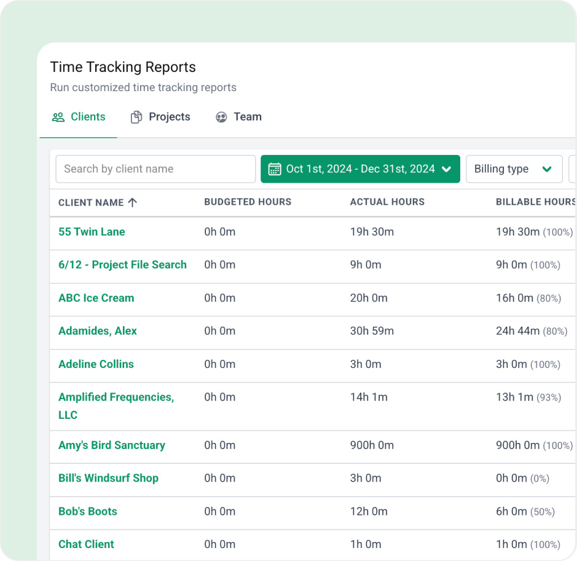Viewport: 577px width, 561px height.
Task: Click the 19h 30m actual hours value
Action: pos(372,232)
